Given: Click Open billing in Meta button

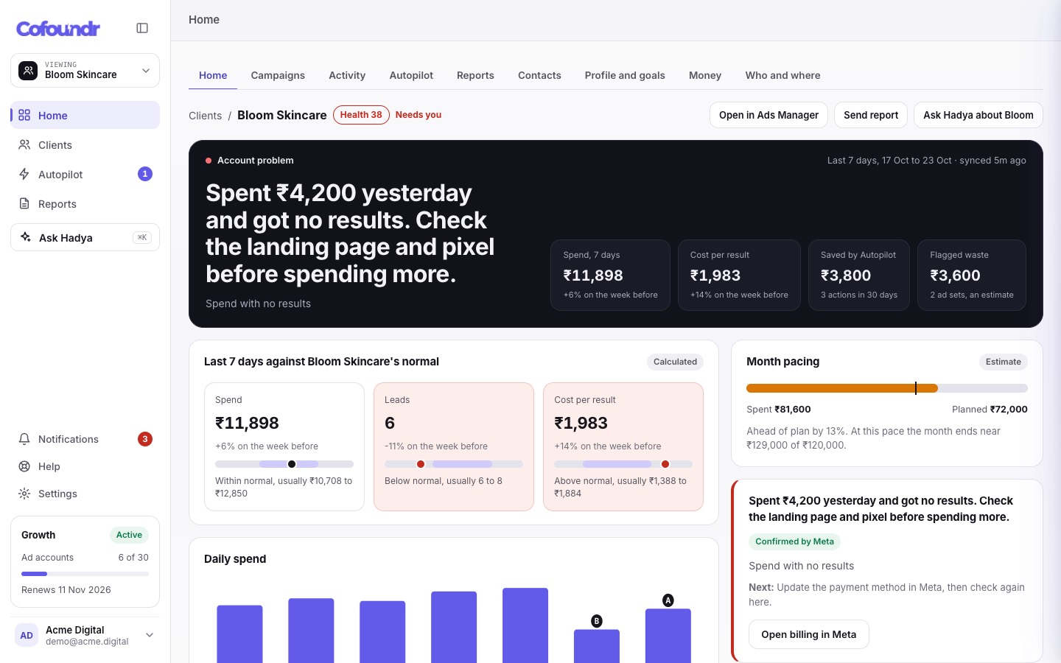Looking at the screenshot, I should coord(809,634).
